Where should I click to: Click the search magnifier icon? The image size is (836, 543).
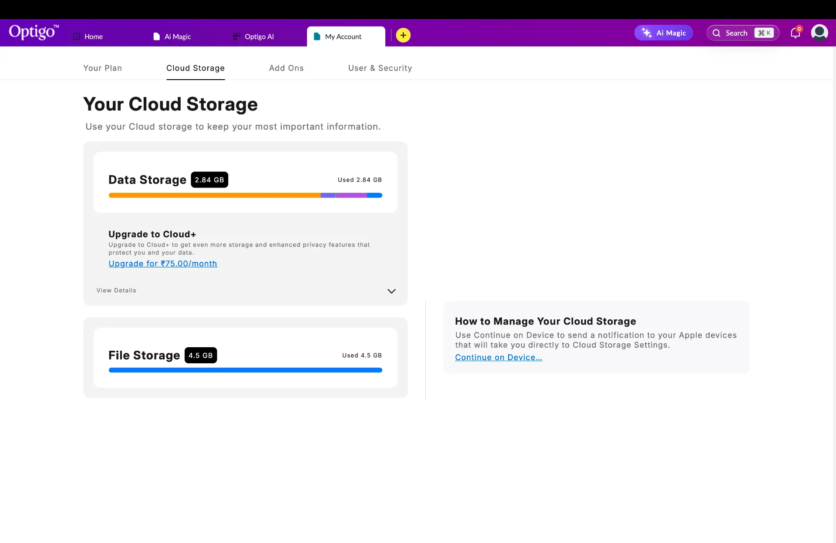[716, 33]
